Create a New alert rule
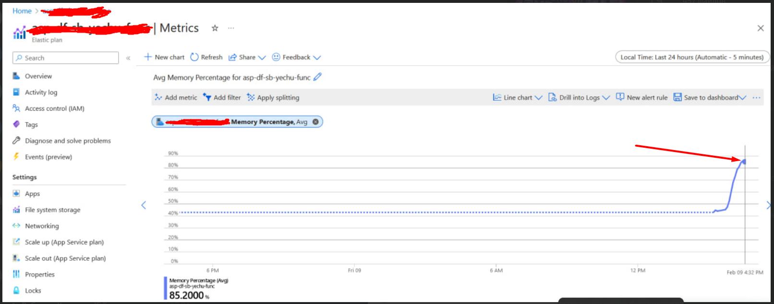This screenshot has width=774, height=304. point(642,97)
